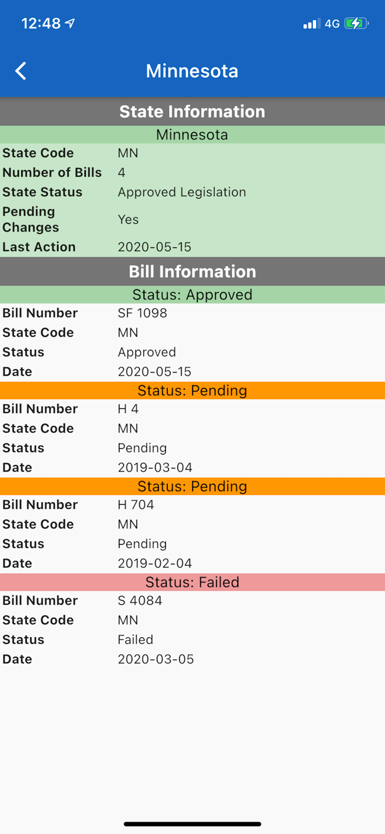385x834 pixels.
Task: Tap the second Status: Pending banner
Action: pos(192,486)
